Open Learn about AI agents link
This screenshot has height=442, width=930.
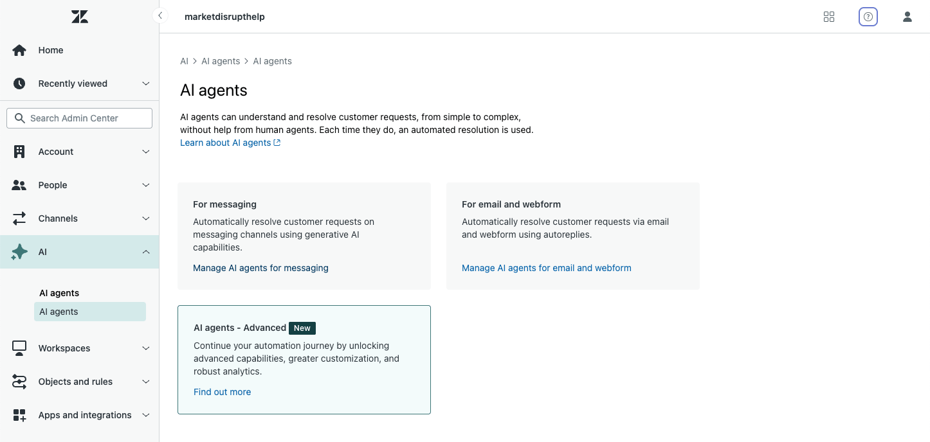[x=226, y=142]
